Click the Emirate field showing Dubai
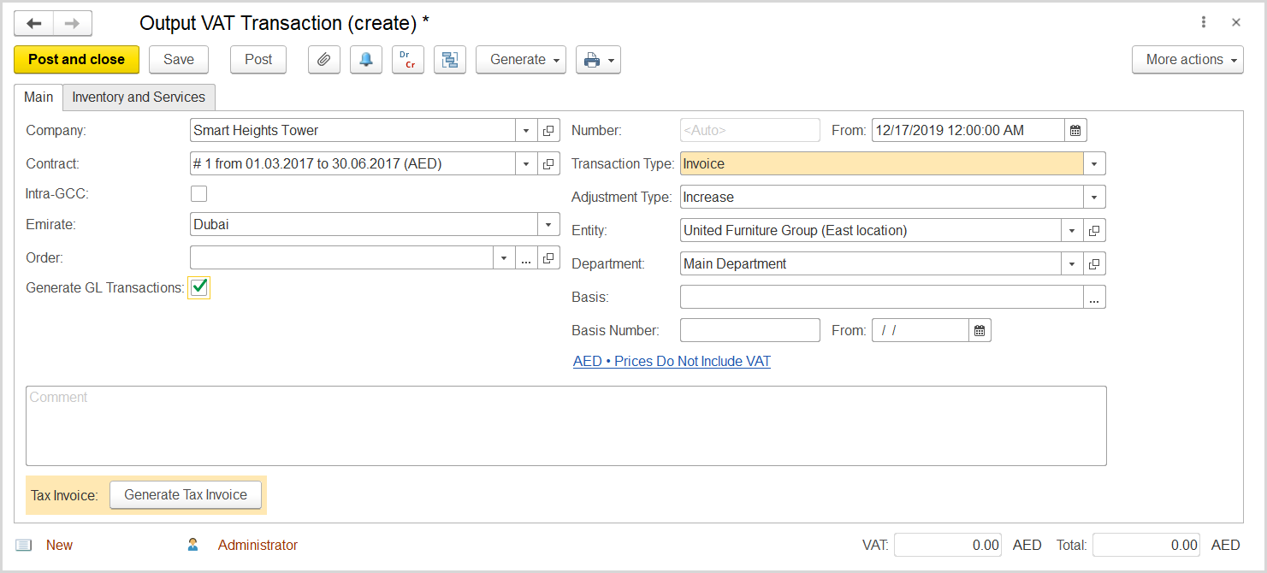 click(x=364, y=225)
